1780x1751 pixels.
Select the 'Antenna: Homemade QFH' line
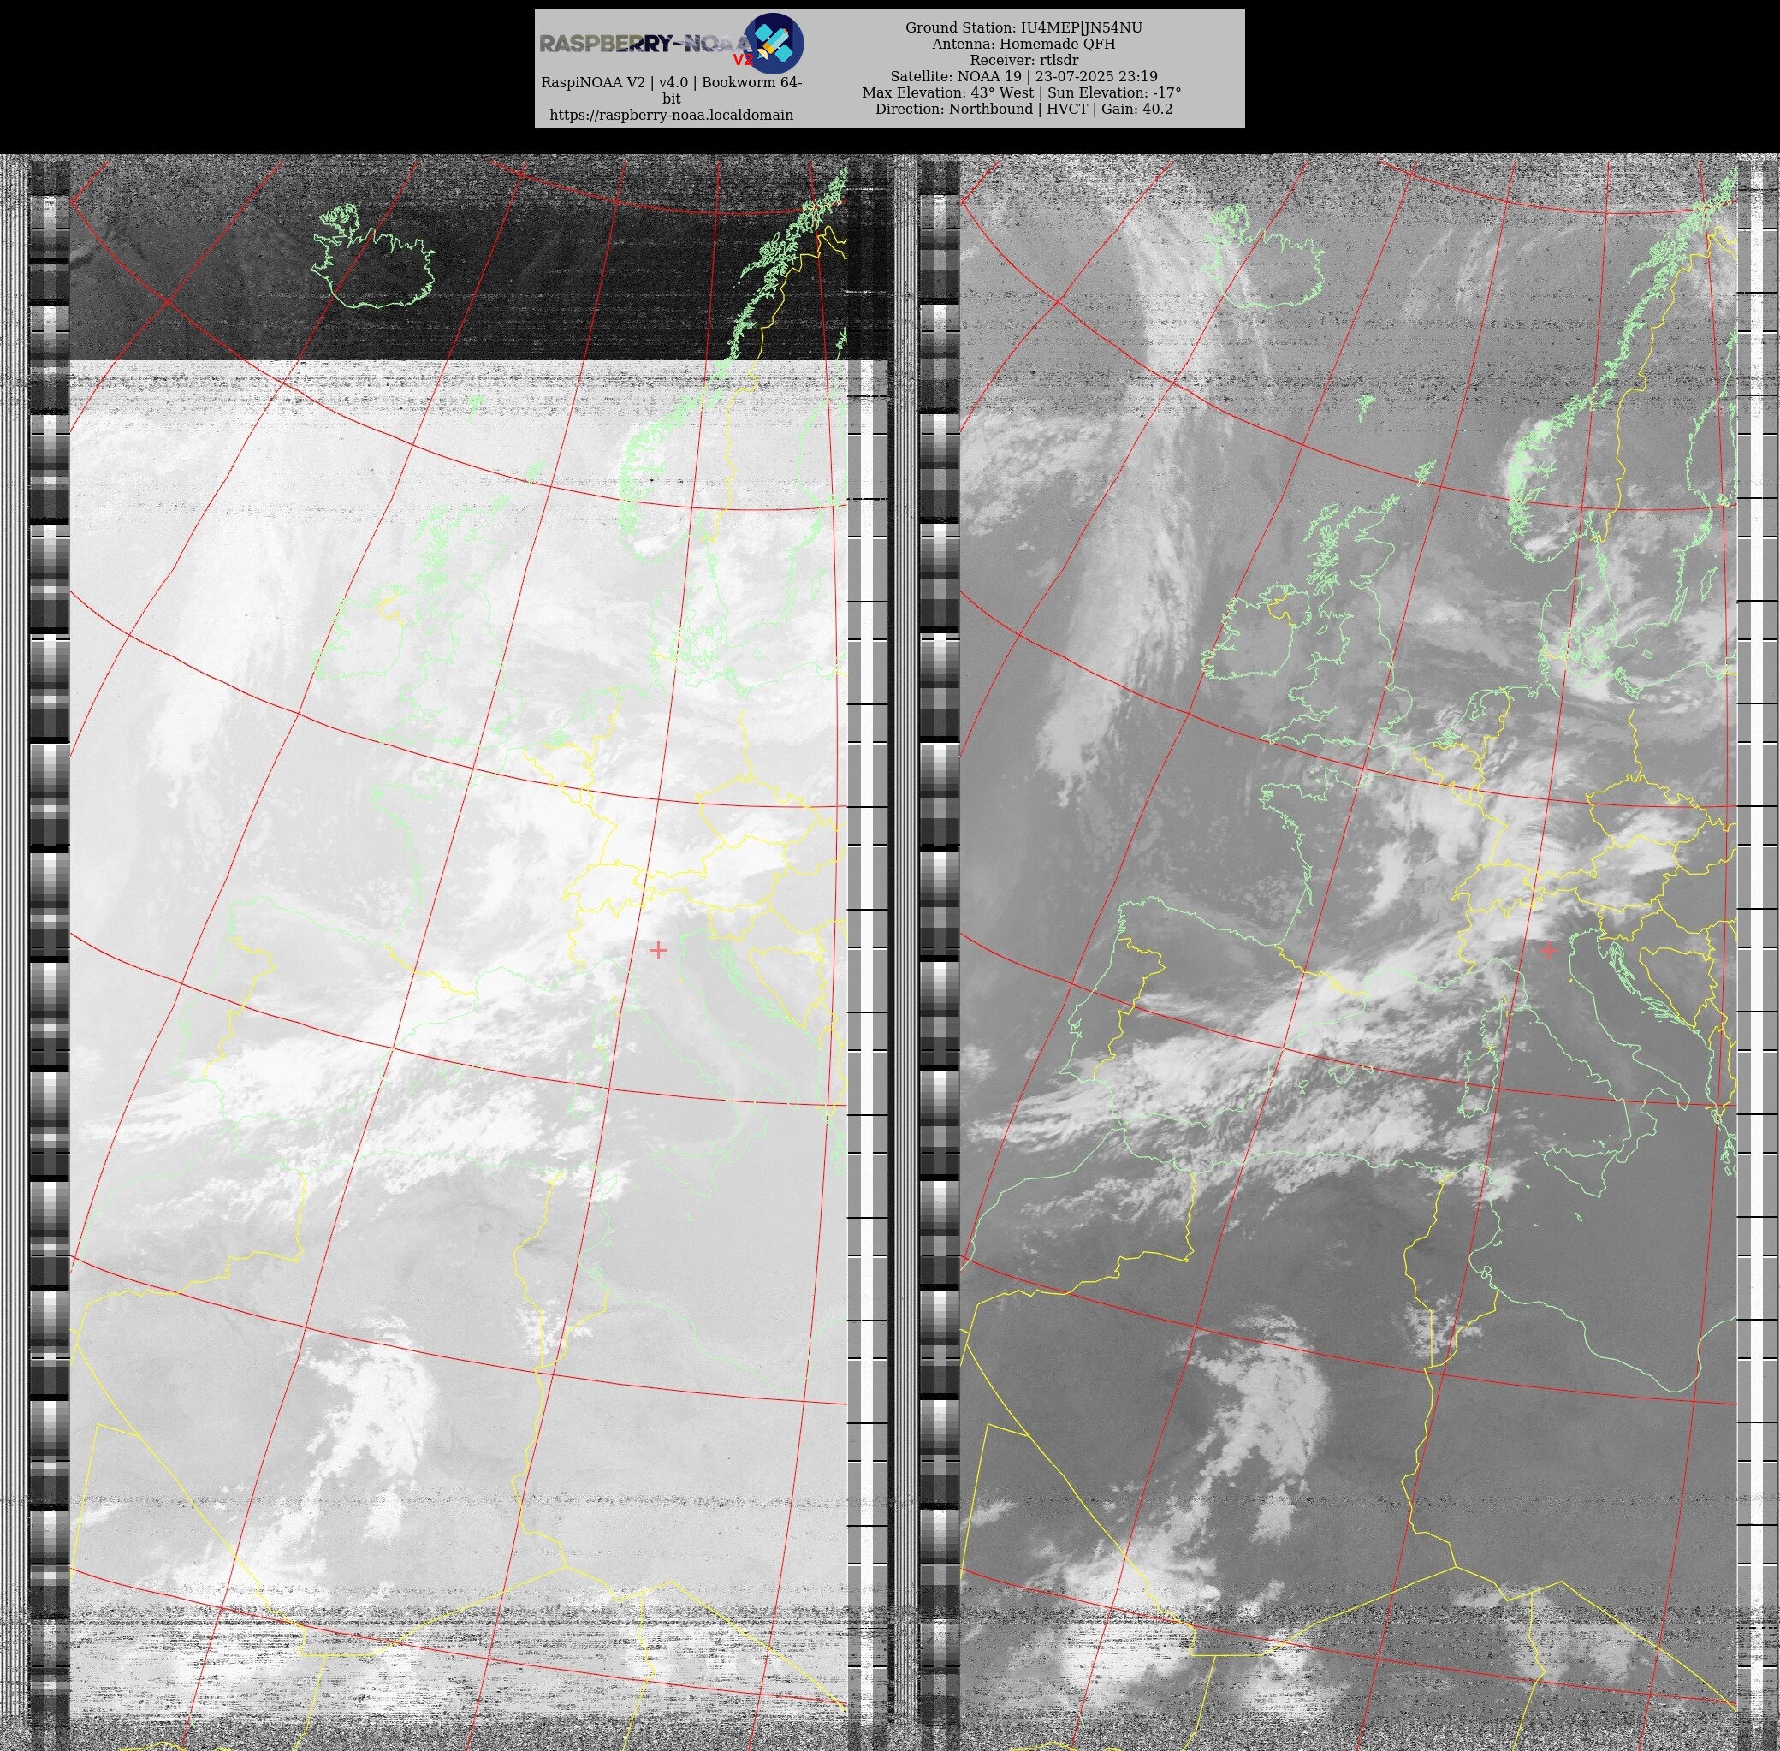[1023, 45]
